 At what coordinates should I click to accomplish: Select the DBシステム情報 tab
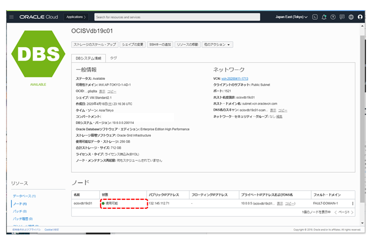coord(88,59)
